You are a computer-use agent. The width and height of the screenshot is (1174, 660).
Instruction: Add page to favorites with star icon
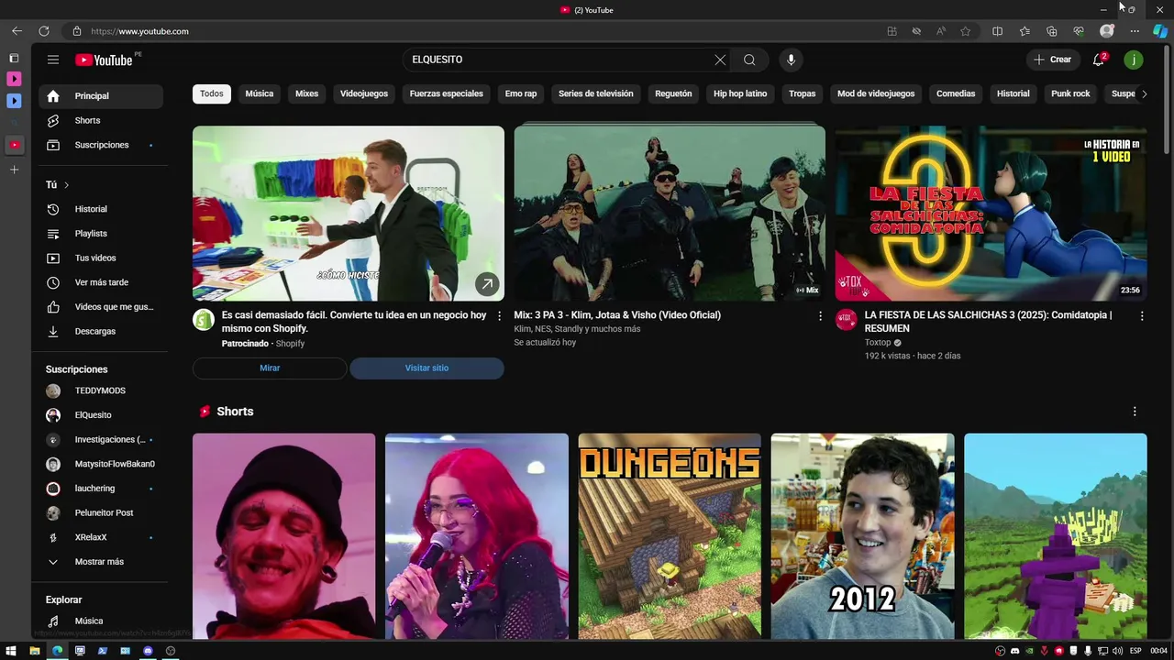965,31
